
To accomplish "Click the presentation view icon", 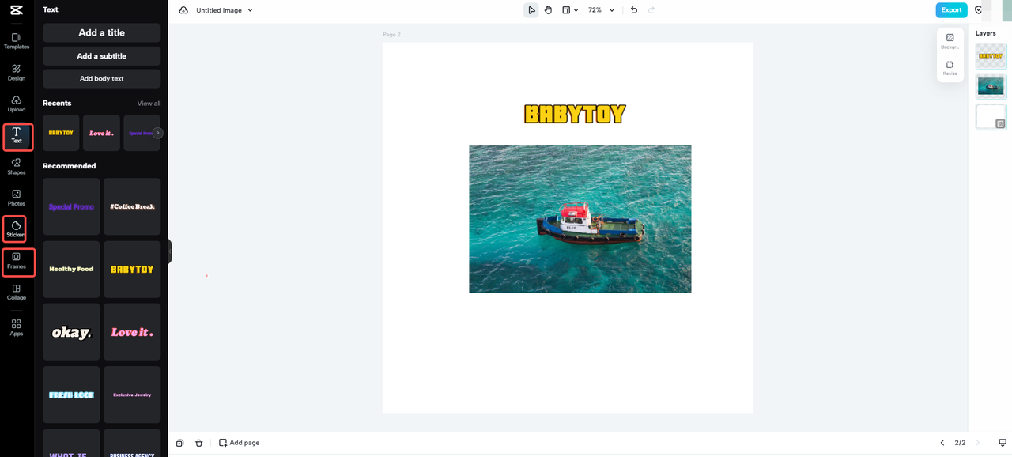I will point(1002,443).
